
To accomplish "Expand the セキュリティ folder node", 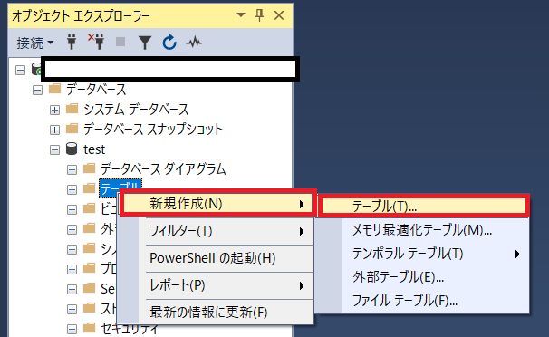I will point(72,329).
